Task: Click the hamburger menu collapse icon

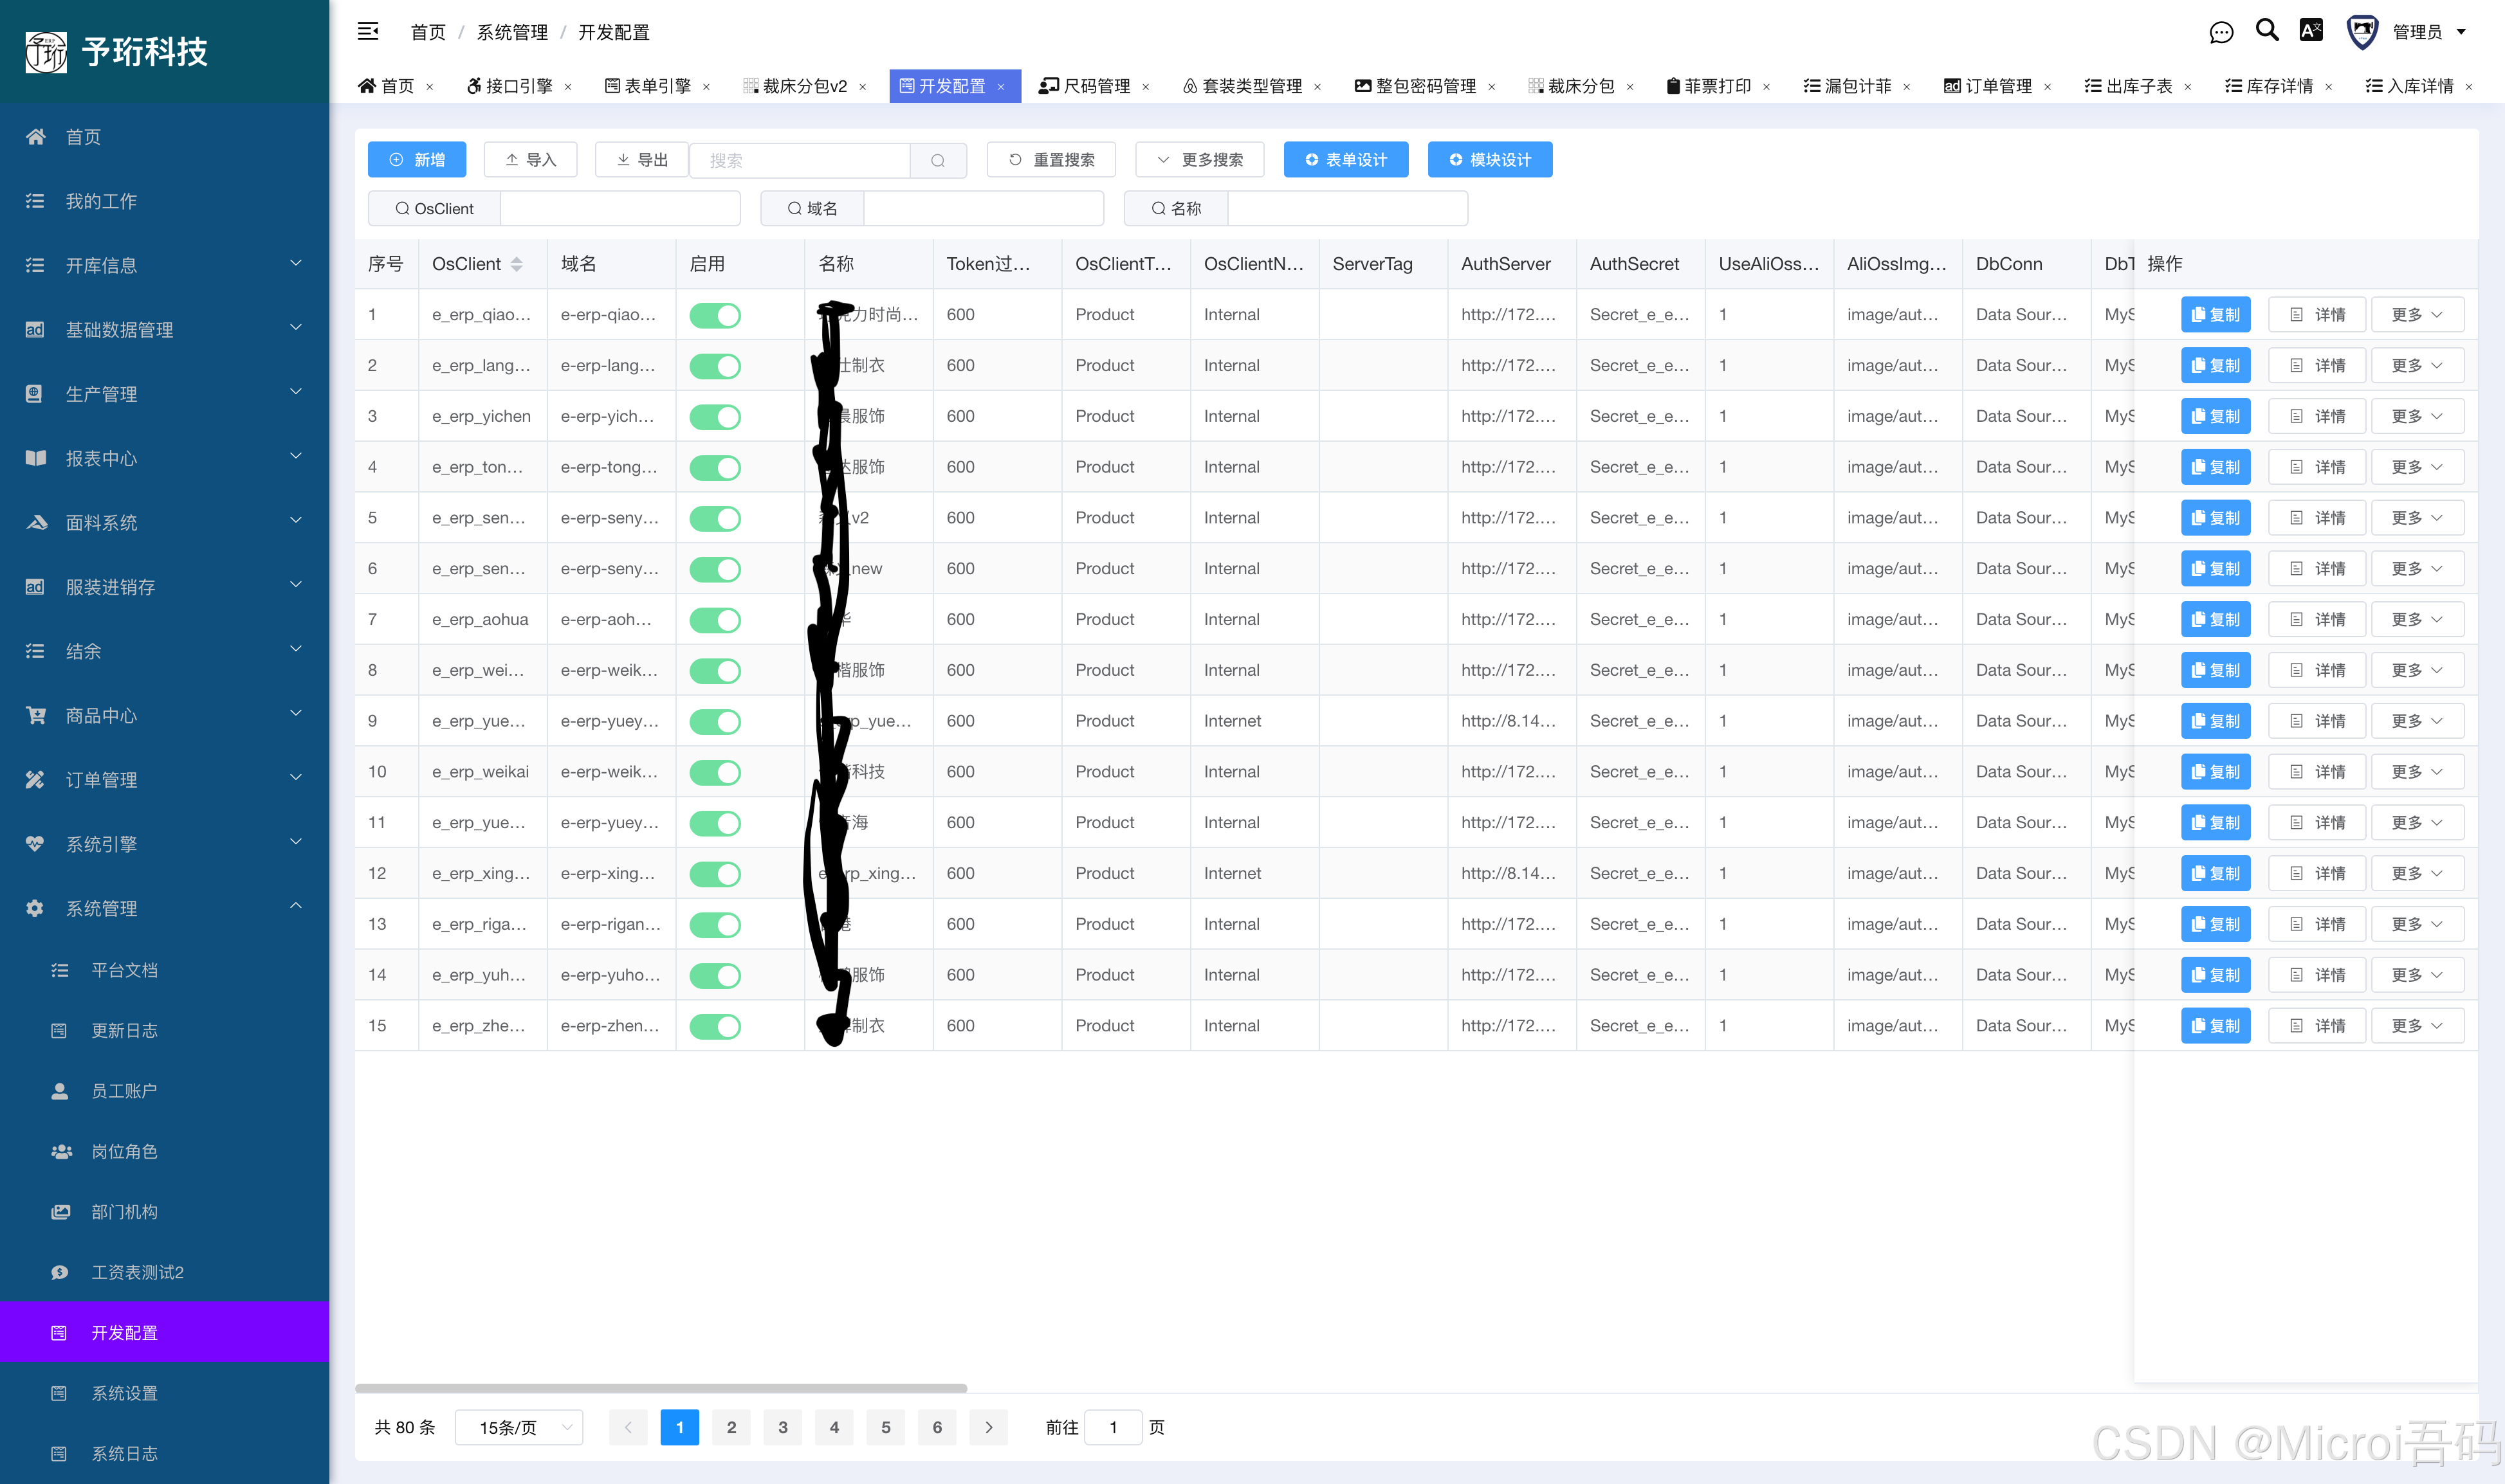Action: click(x=368, y=32)
